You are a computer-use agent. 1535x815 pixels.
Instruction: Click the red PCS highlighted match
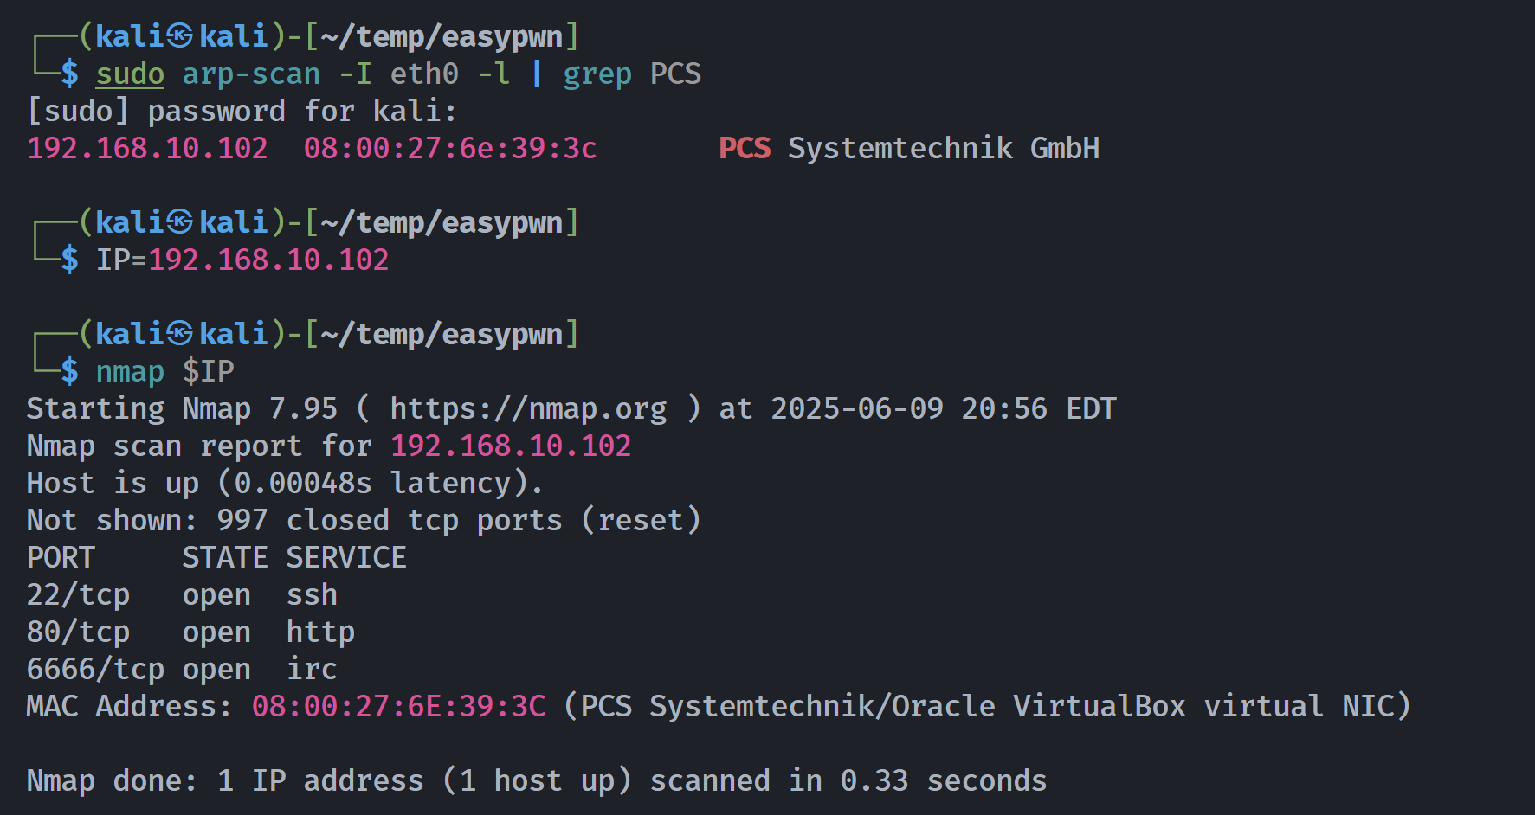pos(745,148)
